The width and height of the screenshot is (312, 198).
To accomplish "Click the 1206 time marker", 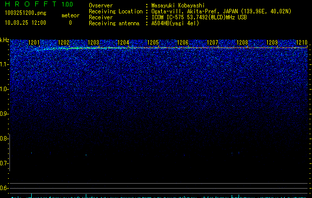I will click(x=183, y=43).
